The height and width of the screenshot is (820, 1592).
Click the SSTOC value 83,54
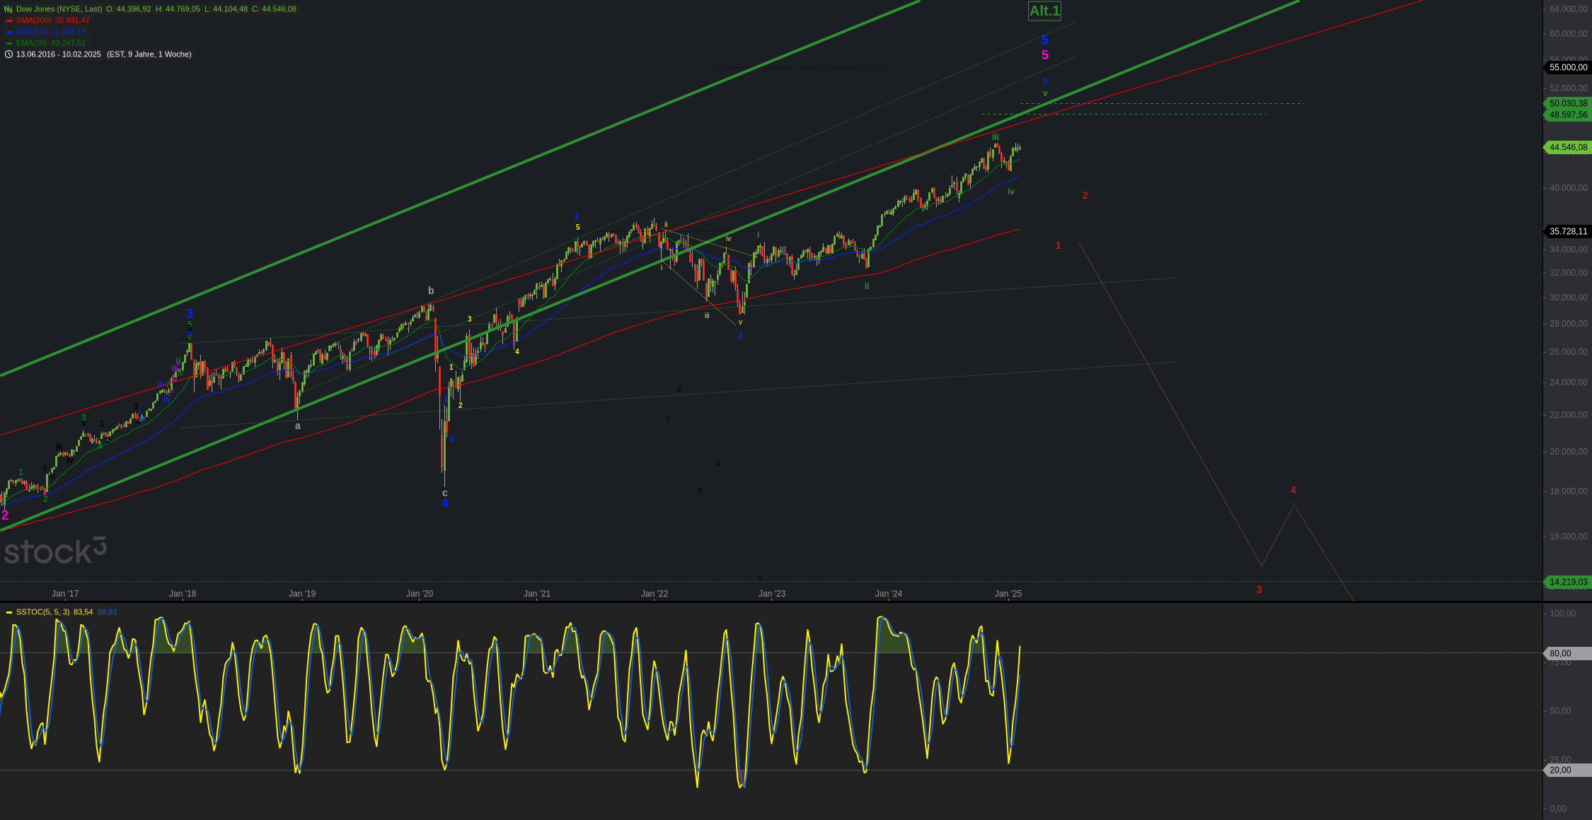click(83, 612)
